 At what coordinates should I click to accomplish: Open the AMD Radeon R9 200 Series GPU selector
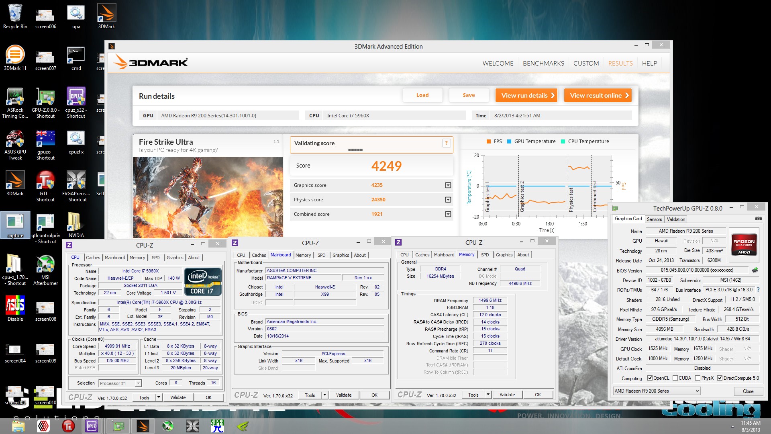[x=657, y=391]
